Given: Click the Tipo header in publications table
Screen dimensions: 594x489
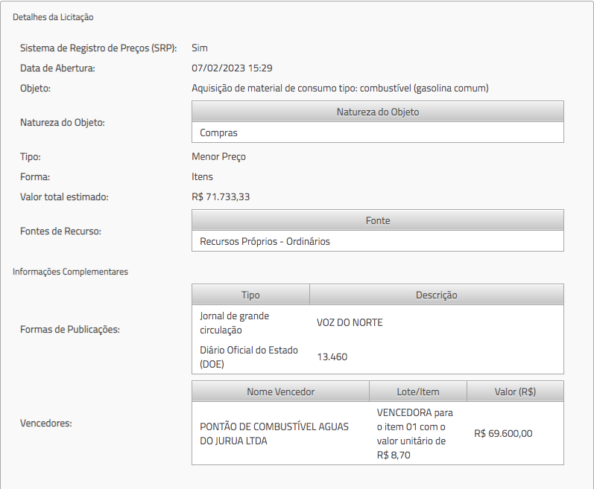Looking at the screenshot, I should pyautogui.click(x=250, y=295).
